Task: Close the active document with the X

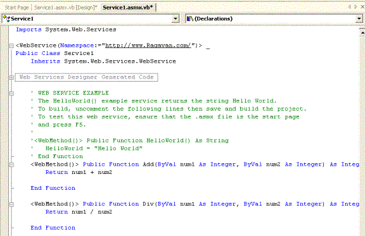Action: click(x=362, y=7)
